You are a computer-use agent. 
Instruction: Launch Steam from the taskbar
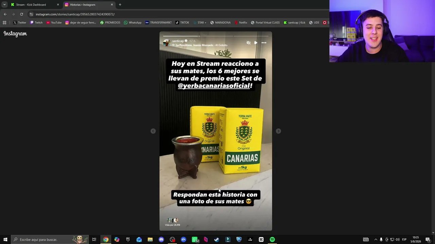(216, 240)
